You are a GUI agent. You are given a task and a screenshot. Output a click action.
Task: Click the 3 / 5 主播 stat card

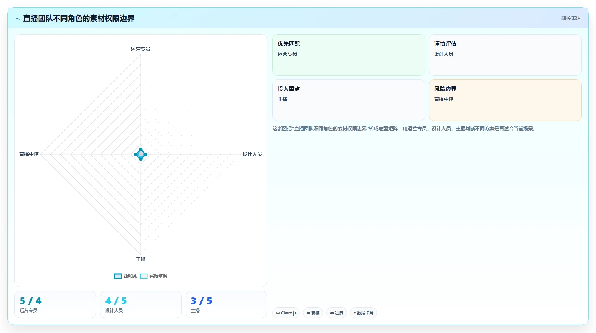tap(226, 304)
